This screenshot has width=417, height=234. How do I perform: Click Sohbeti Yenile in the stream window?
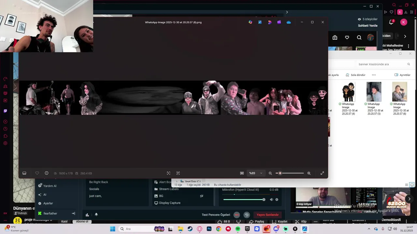[x=368, y=26]
